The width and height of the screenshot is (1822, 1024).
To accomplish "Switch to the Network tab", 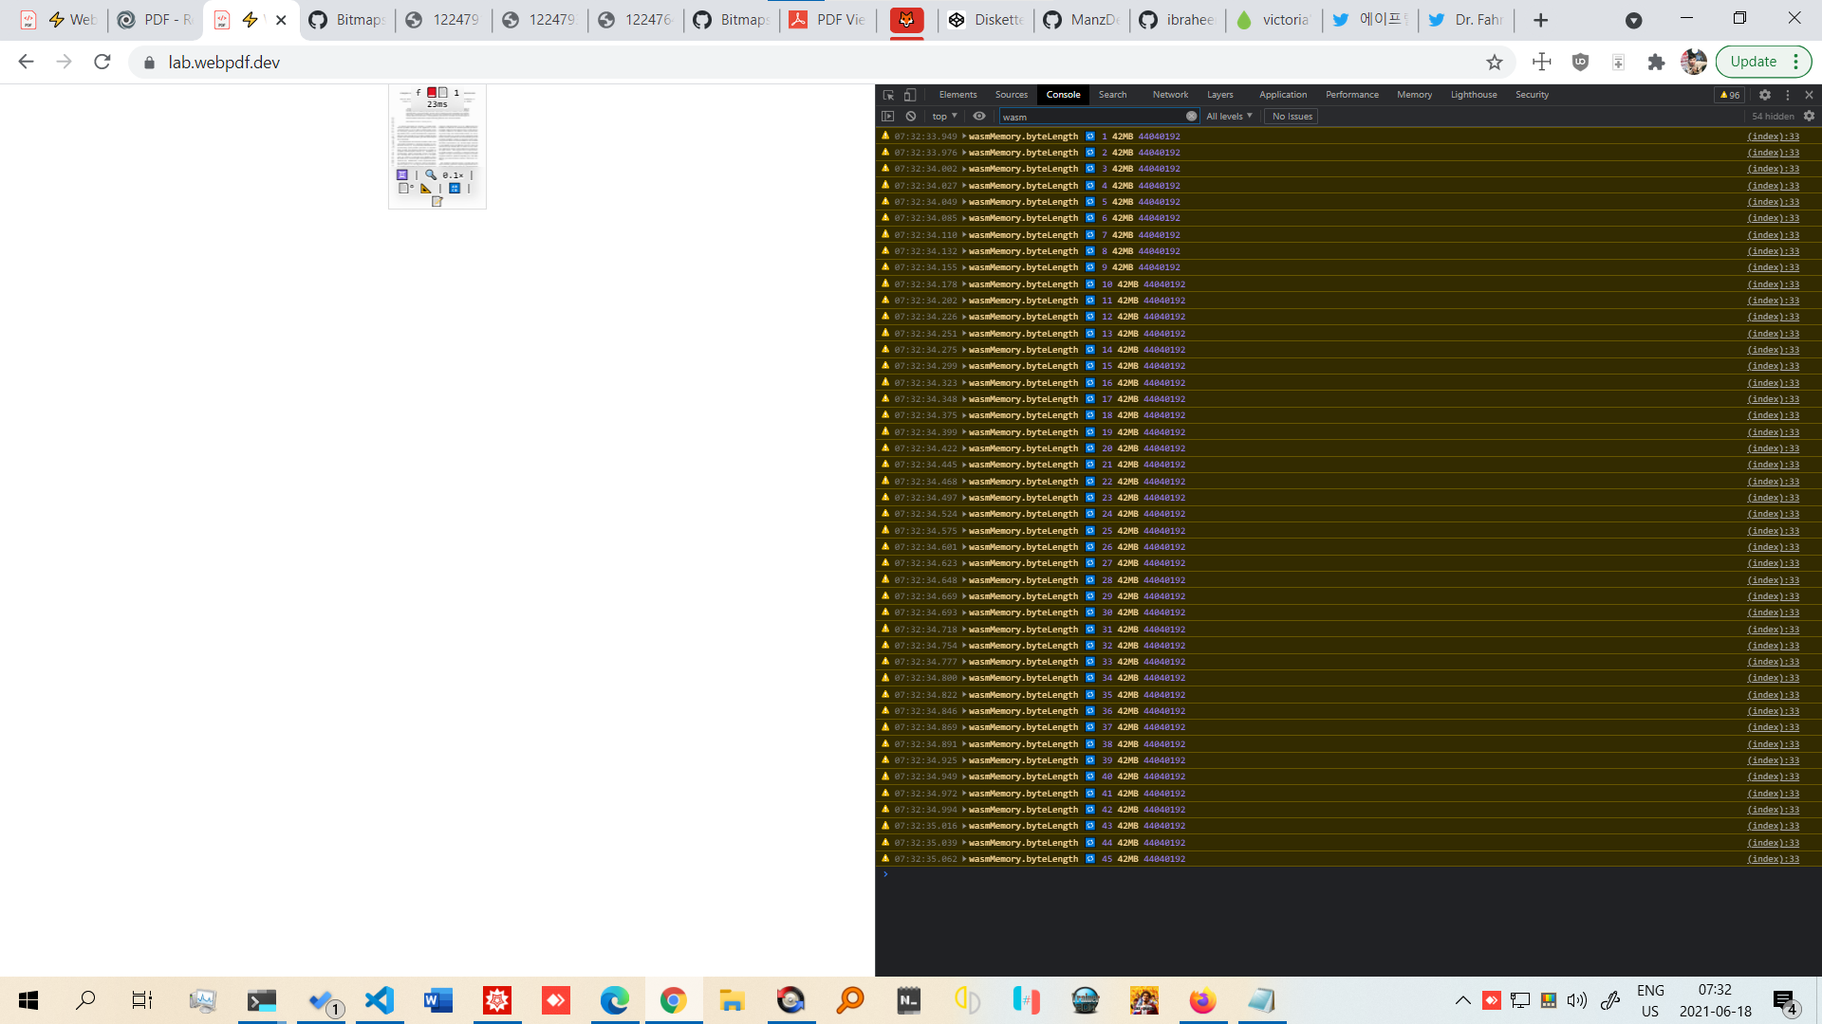I will (1170, 95).
